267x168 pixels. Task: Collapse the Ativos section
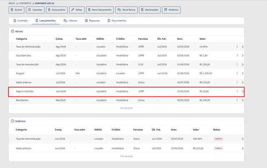point(13,31)
